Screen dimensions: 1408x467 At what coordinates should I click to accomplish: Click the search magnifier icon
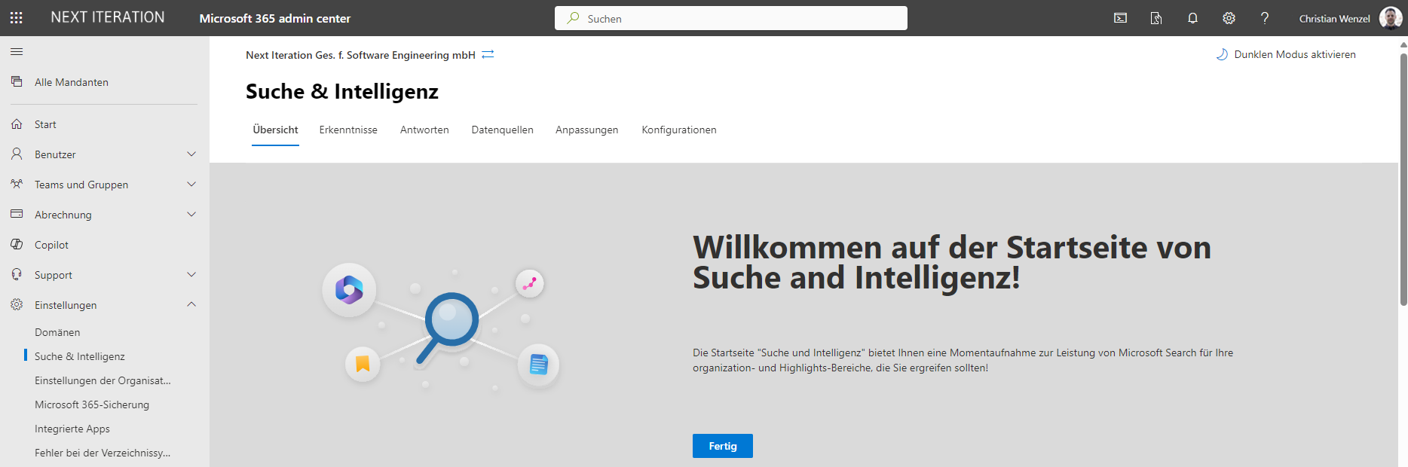[574, 18]
